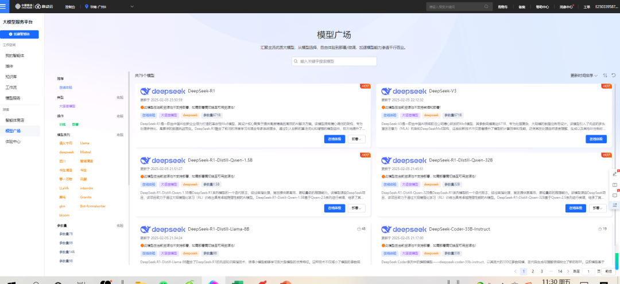This screenshot has width=620, height=284.
Task: Open the 更新时间排序 sort dropdown
Action: [x=584, y=76]
